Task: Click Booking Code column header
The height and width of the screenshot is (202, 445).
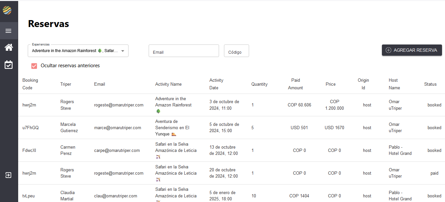Action: 30,84
